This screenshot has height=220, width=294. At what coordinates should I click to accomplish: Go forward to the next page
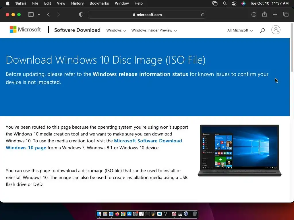(x=58, y=15)
